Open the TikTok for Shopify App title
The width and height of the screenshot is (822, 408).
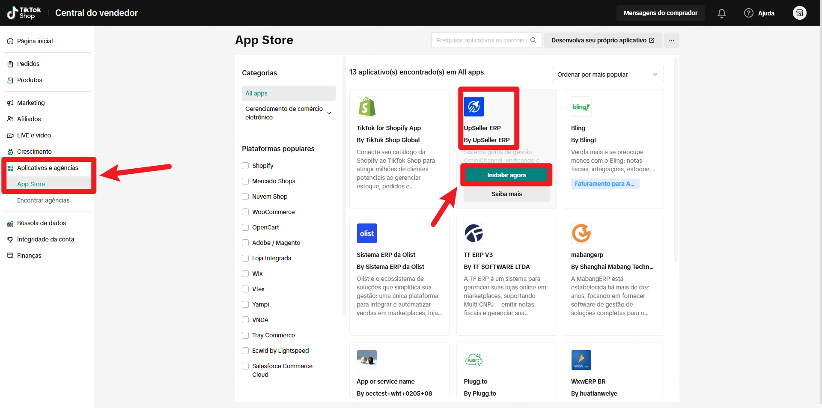coord(389,128)
